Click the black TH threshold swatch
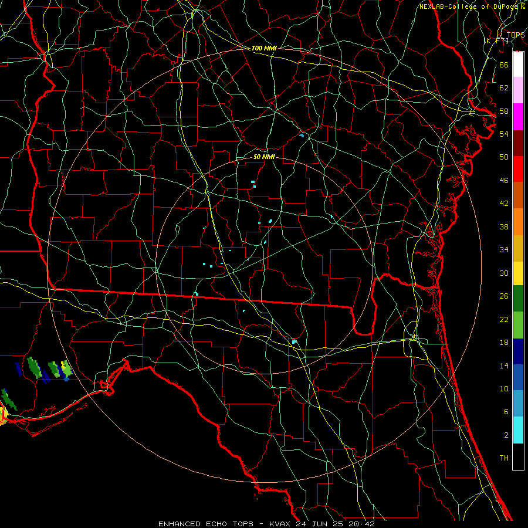Screen dimensions: 528x528 click(518, 456)
